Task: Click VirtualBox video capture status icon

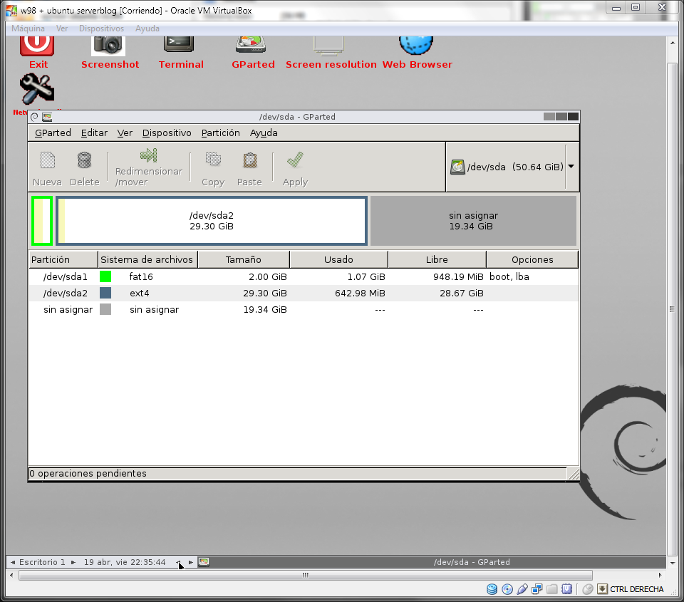Action: (566, 589)
